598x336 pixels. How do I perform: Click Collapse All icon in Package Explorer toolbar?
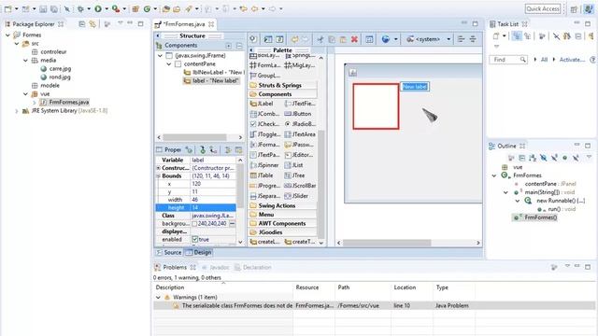(x=81, y=24)
